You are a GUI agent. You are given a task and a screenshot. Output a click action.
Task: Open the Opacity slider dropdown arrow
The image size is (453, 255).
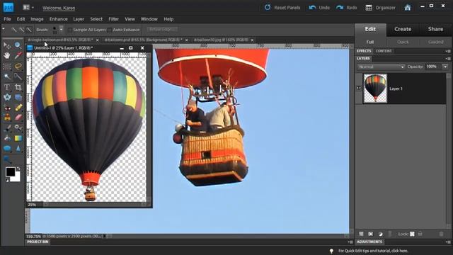445,67
